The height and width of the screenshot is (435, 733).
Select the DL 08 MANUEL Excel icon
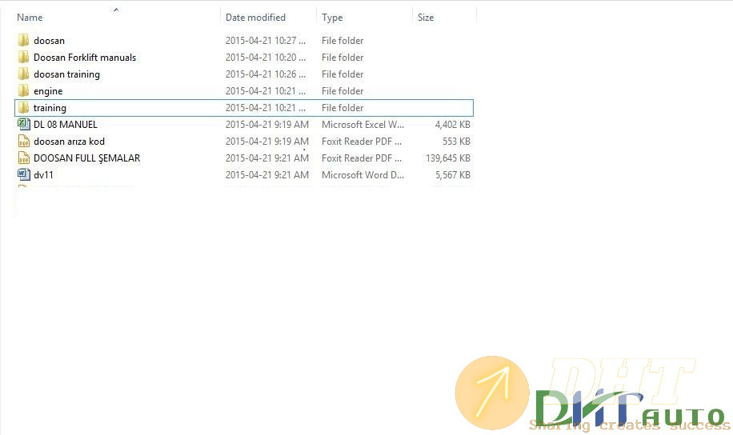tap(23, 124)
